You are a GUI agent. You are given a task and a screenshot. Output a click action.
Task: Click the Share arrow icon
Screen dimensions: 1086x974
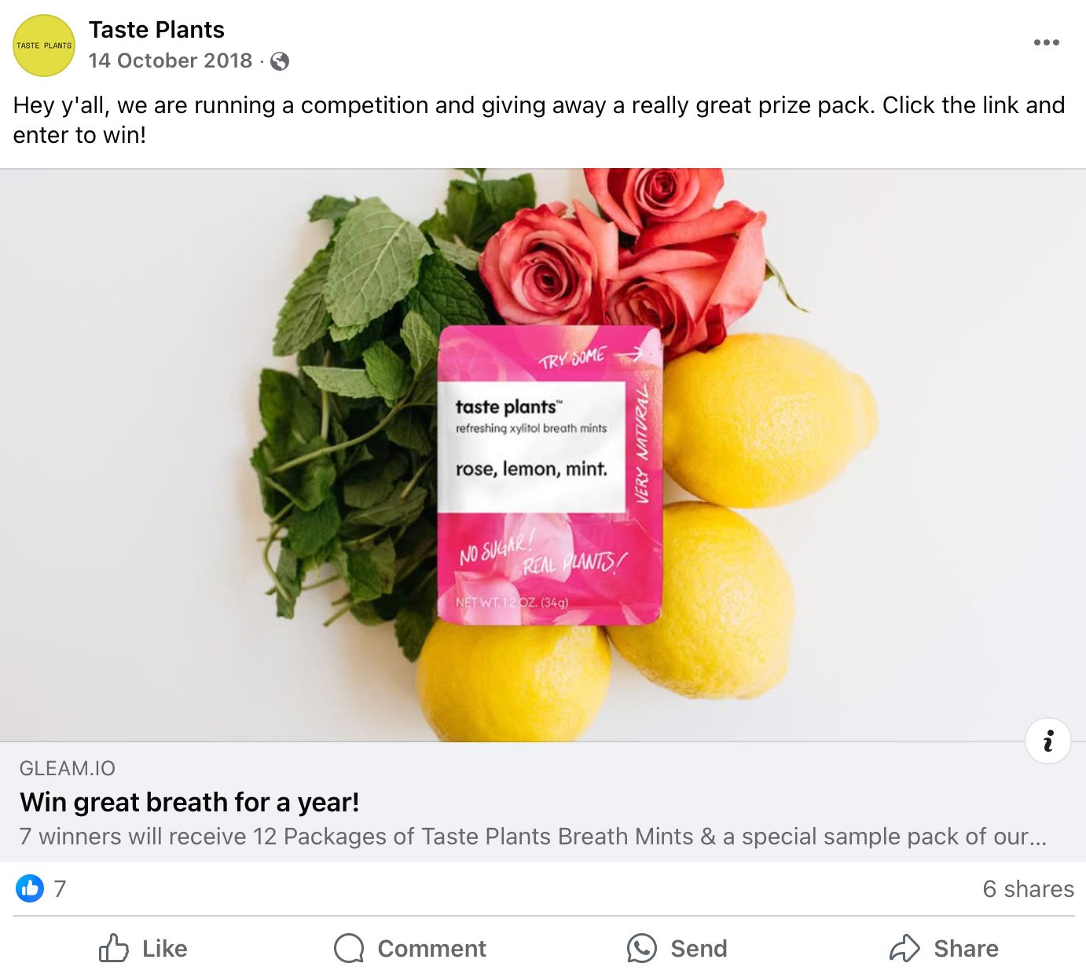pyautogui.click(x=906, y=948)
